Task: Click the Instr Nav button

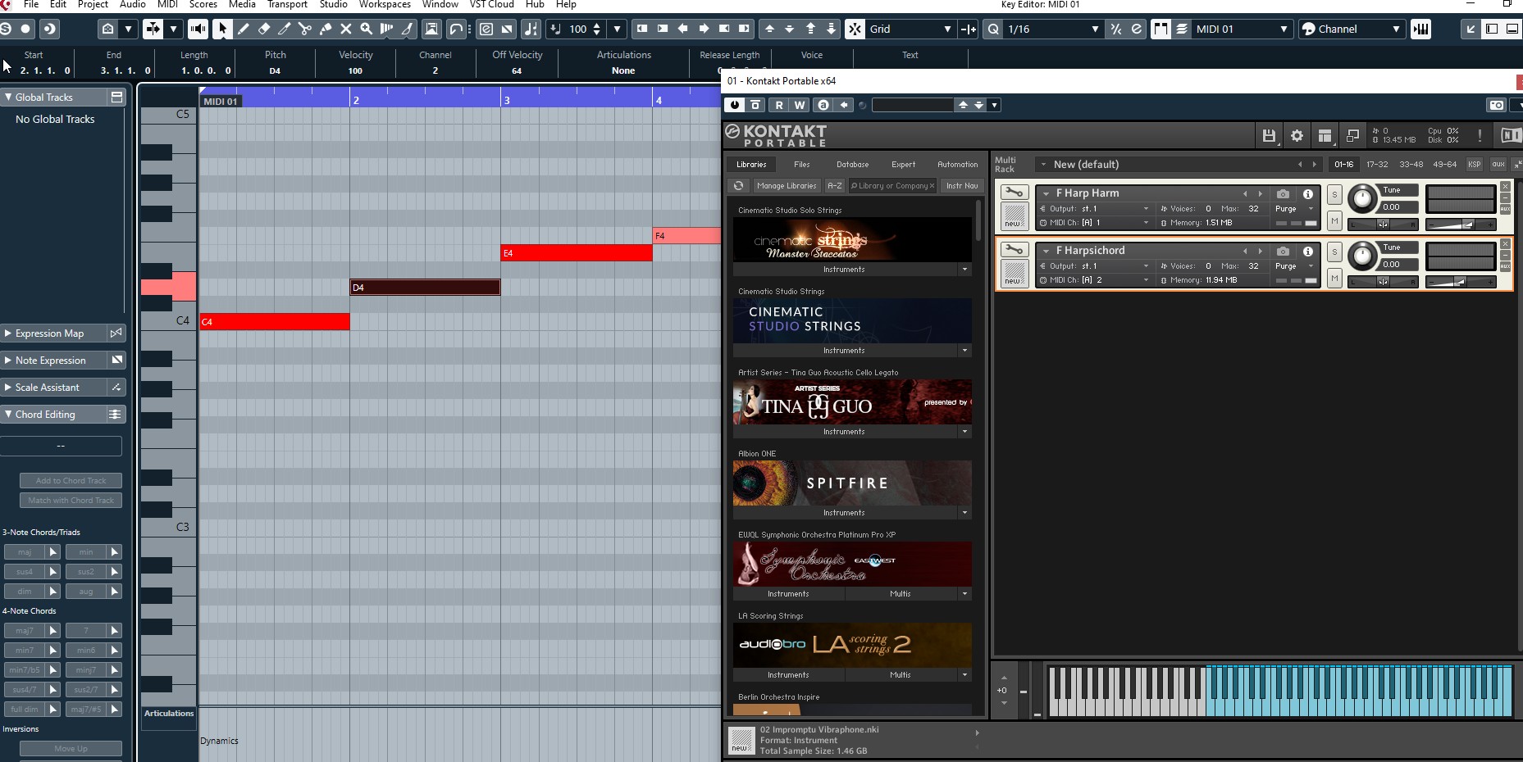Action: [x=962, y=186]
